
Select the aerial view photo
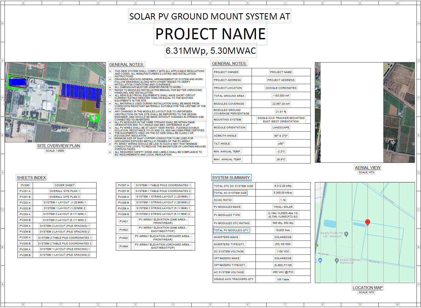[365, 112]
